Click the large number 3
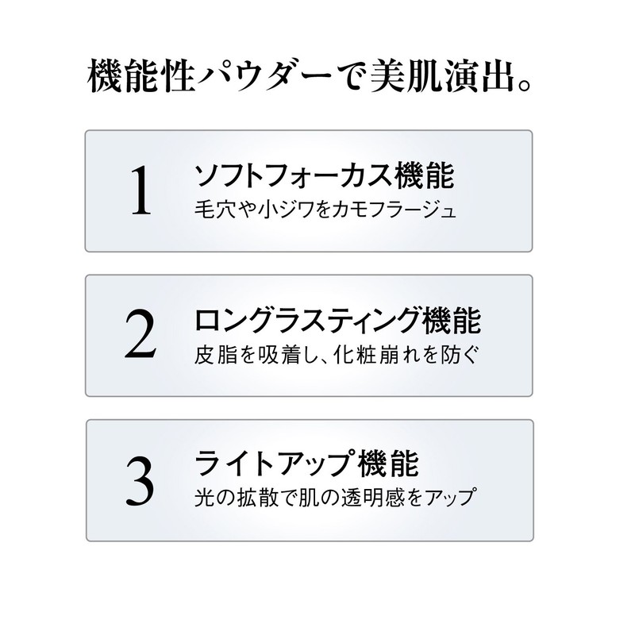 [x=140, y=482]
